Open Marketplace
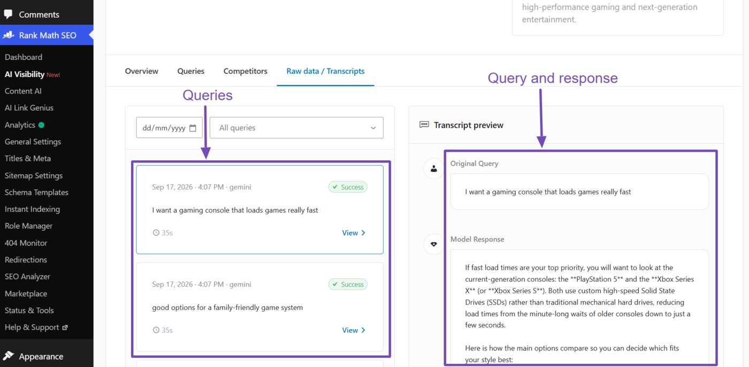Viewport: 749px width, 367px height. [x=26, y=294]
